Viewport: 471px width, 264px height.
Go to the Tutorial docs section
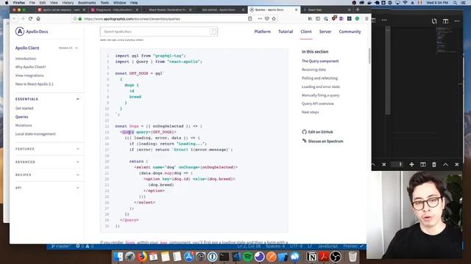pyautogui.click(x=286, y=32)
